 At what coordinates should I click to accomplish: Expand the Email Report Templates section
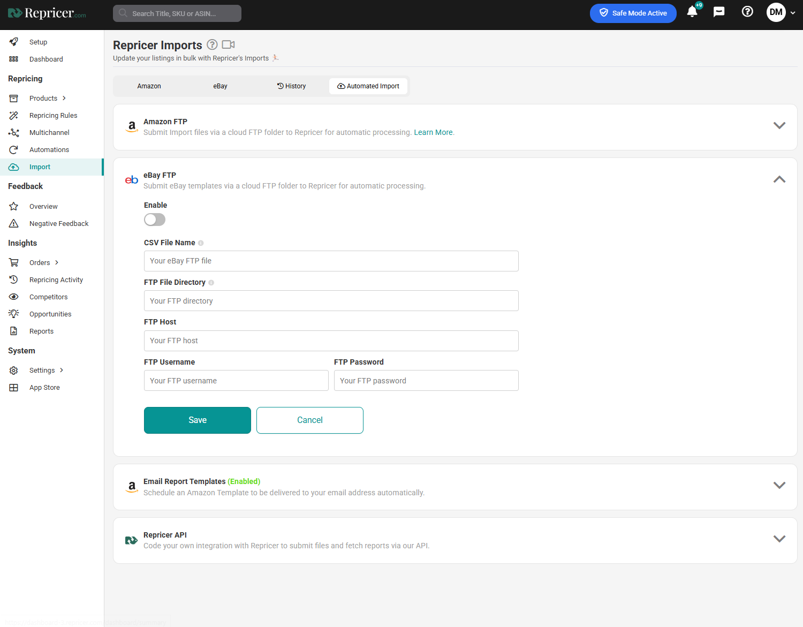779,485
